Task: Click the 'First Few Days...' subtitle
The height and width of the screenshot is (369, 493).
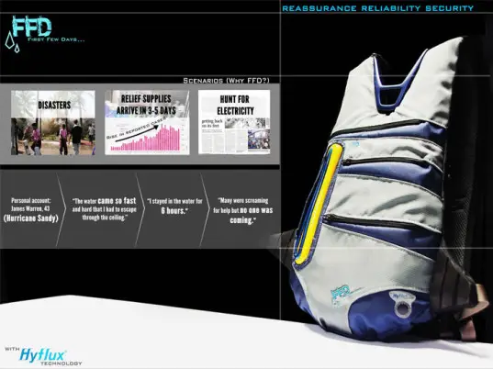Action: click(56, 39)
